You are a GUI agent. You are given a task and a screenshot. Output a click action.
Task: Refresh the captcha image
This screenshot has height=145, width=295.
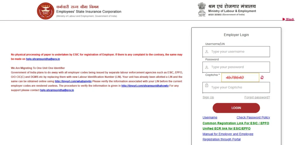tap(262, 77)
